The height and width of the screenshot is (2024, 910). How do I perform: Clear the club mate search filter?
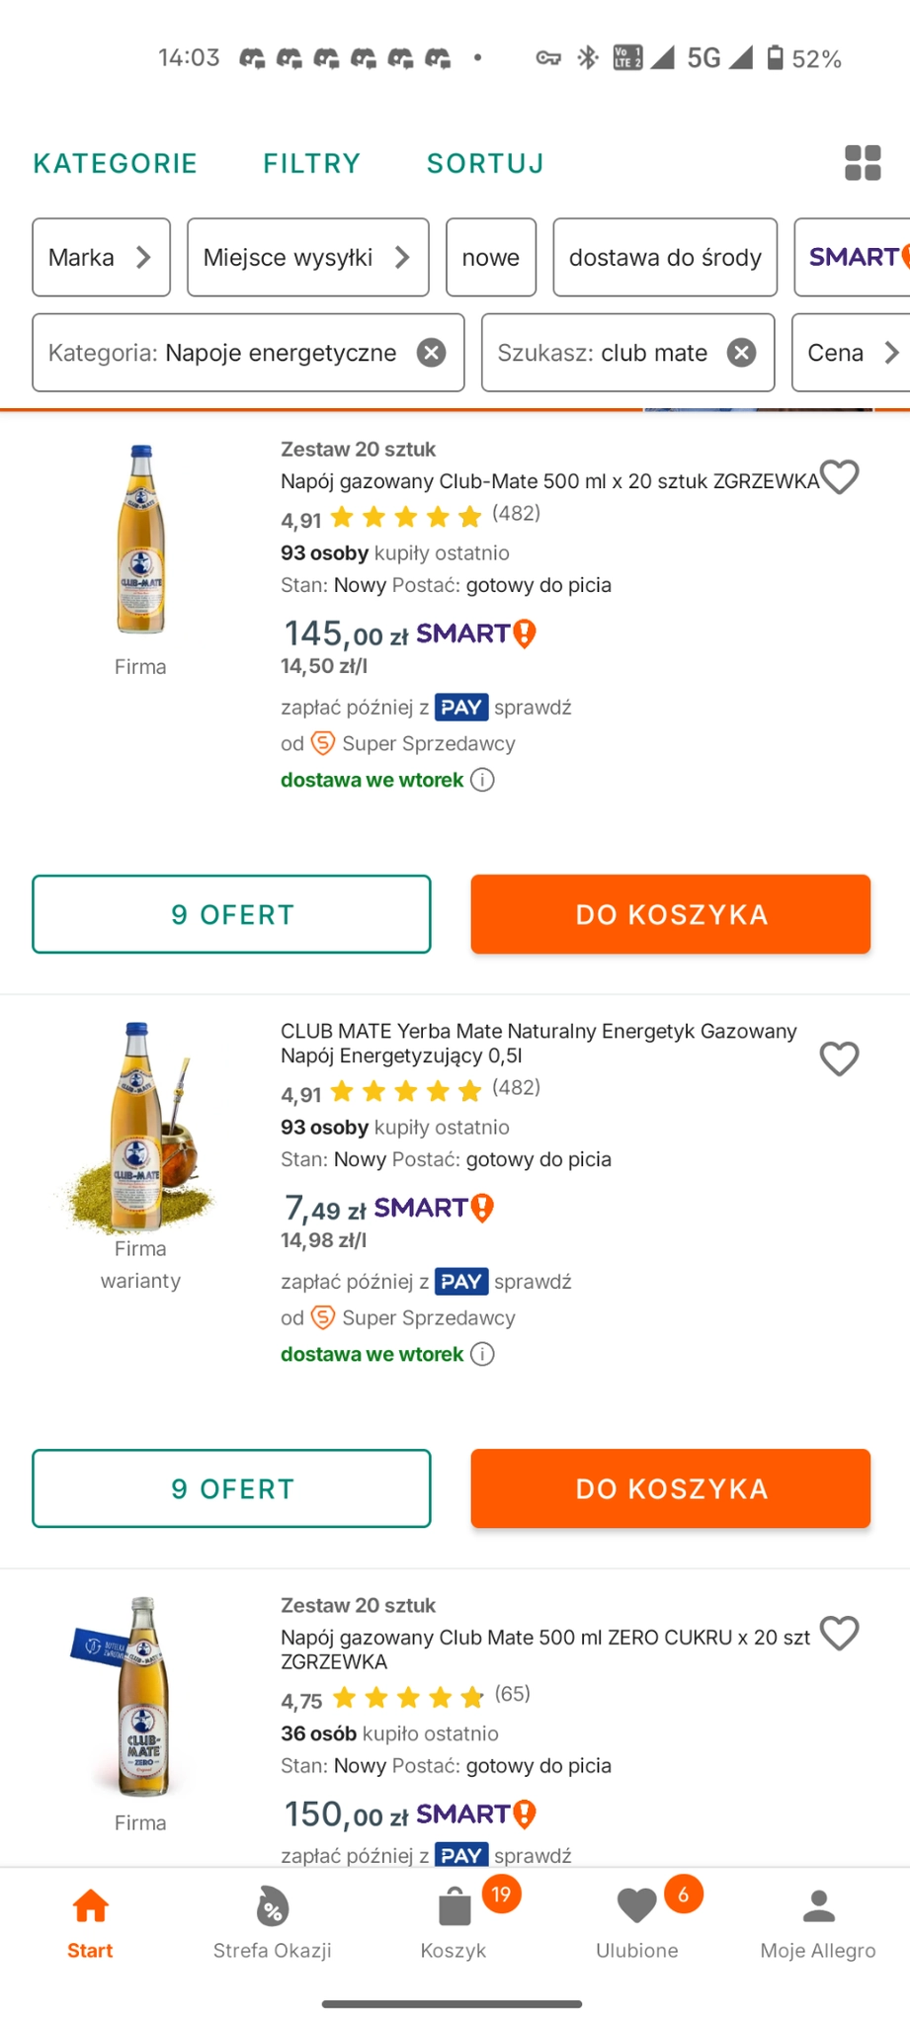click(x=741, y=353)
